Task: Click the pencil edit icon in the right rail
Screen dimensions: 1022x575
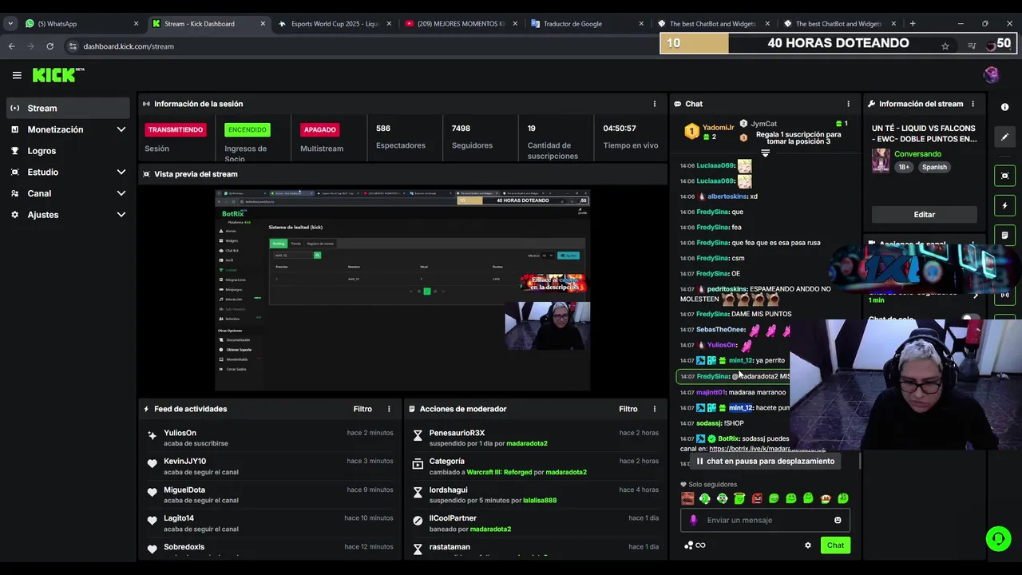Action: click(x=1004, y=137)
